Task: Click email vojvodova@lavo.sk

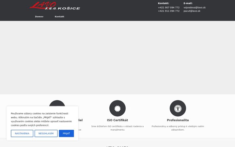Action: point(195,8)
